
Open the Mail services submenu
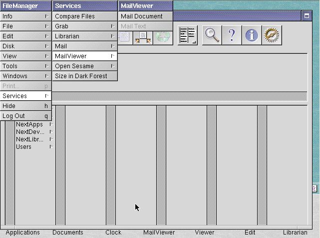tap(85, 46)
